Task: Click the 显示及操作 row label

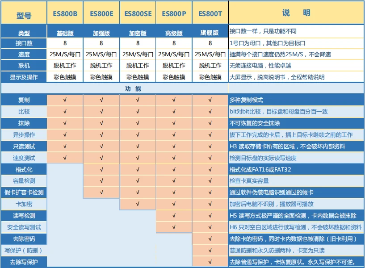Action: coord(24,77)
